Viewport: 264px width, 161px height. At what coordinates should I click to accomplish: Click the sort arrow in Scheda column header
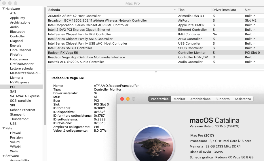pyautogui.click(x=175, y=10)
